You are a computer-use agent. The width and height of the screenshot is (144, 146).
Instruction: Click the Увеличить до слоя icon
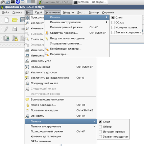pos(27,72)
